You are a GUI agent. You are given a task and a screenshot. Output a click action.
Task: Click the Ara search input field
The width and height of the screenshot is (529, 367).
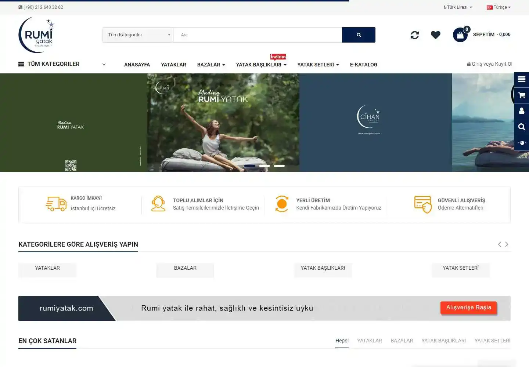tap(258, 35)
